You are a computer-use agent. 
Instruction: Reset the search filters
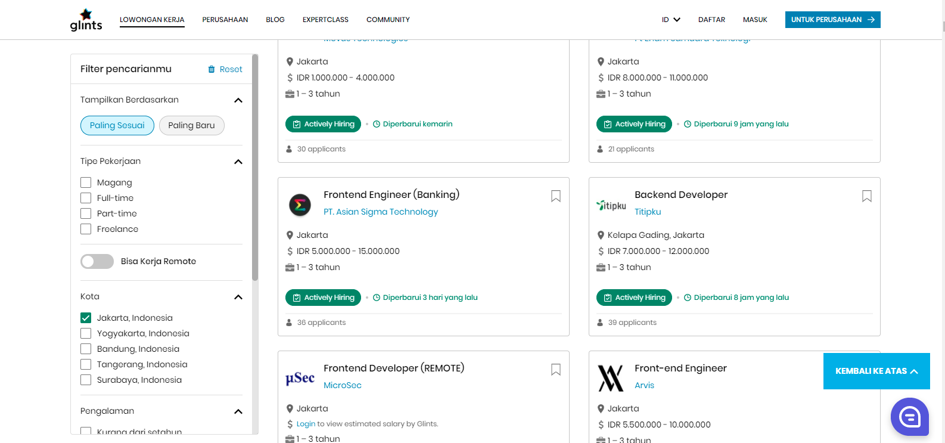point(225,69)
